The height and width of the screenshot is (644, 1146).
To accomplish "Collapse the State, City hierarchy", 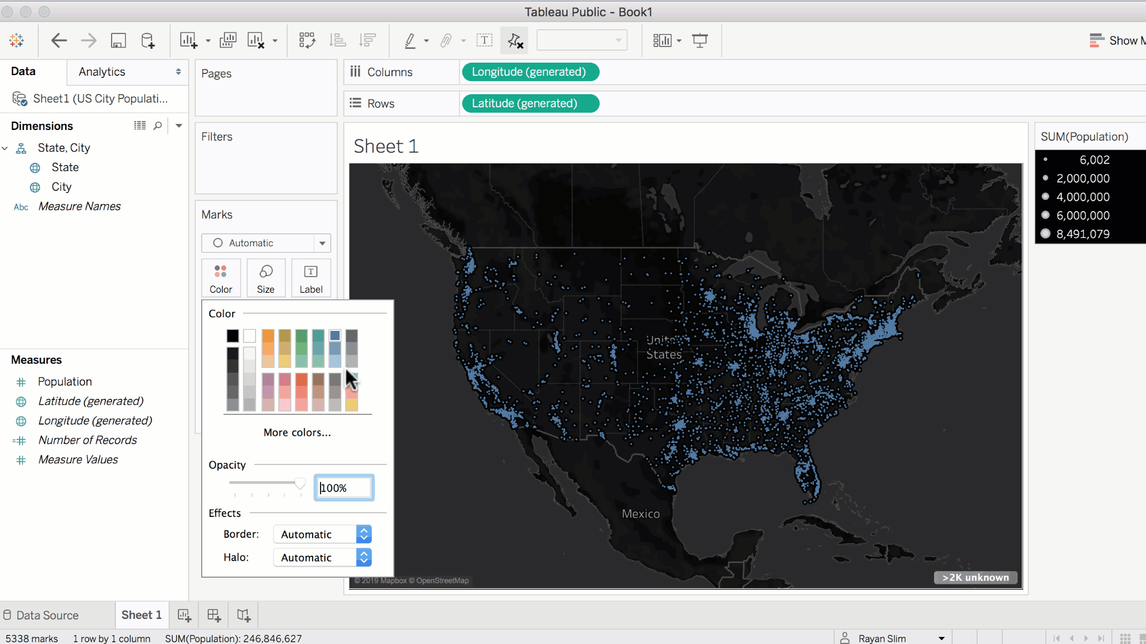I will (5, 148).
